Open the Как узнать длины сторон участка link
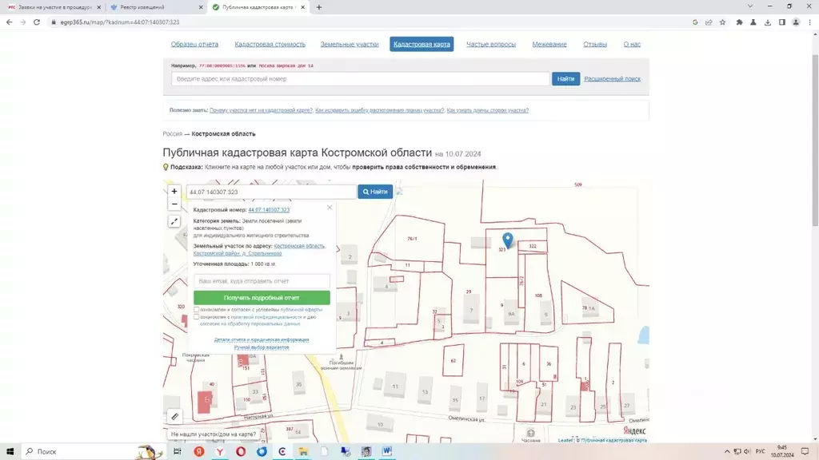 coord(488,110)
